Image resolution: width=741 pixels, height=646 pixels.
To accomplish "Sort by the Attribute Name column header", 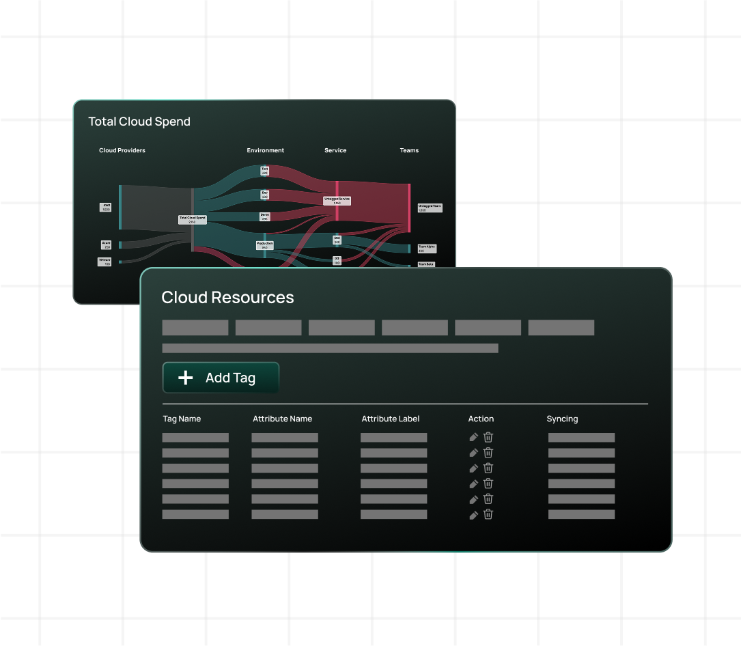I will [x=282, y=419].
